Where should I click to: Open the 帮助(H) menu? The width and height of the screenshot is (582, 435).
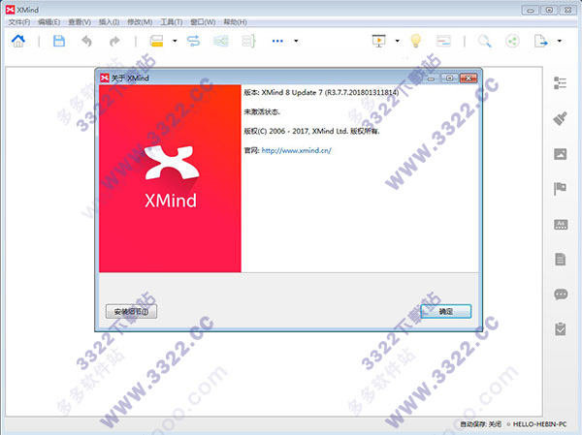click(235, 22)
